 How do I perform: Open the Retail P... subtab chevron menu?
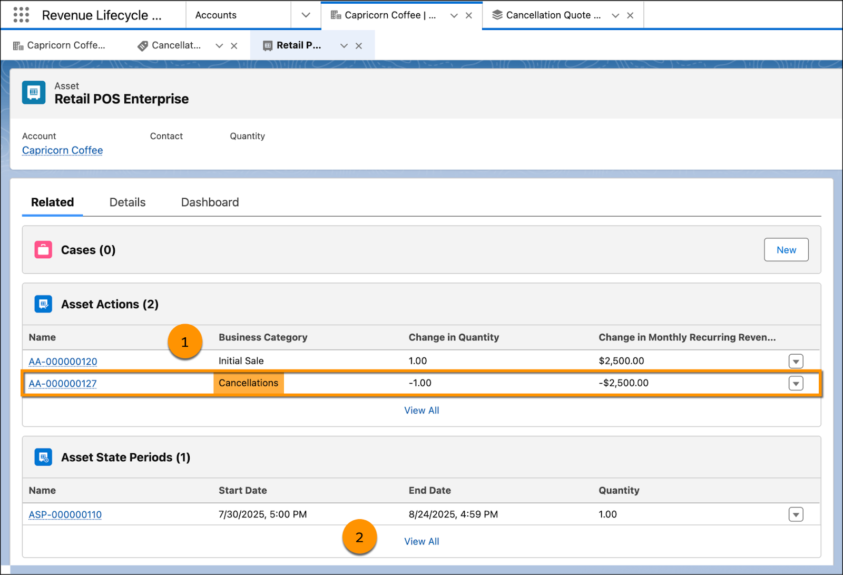coord(344,46)
